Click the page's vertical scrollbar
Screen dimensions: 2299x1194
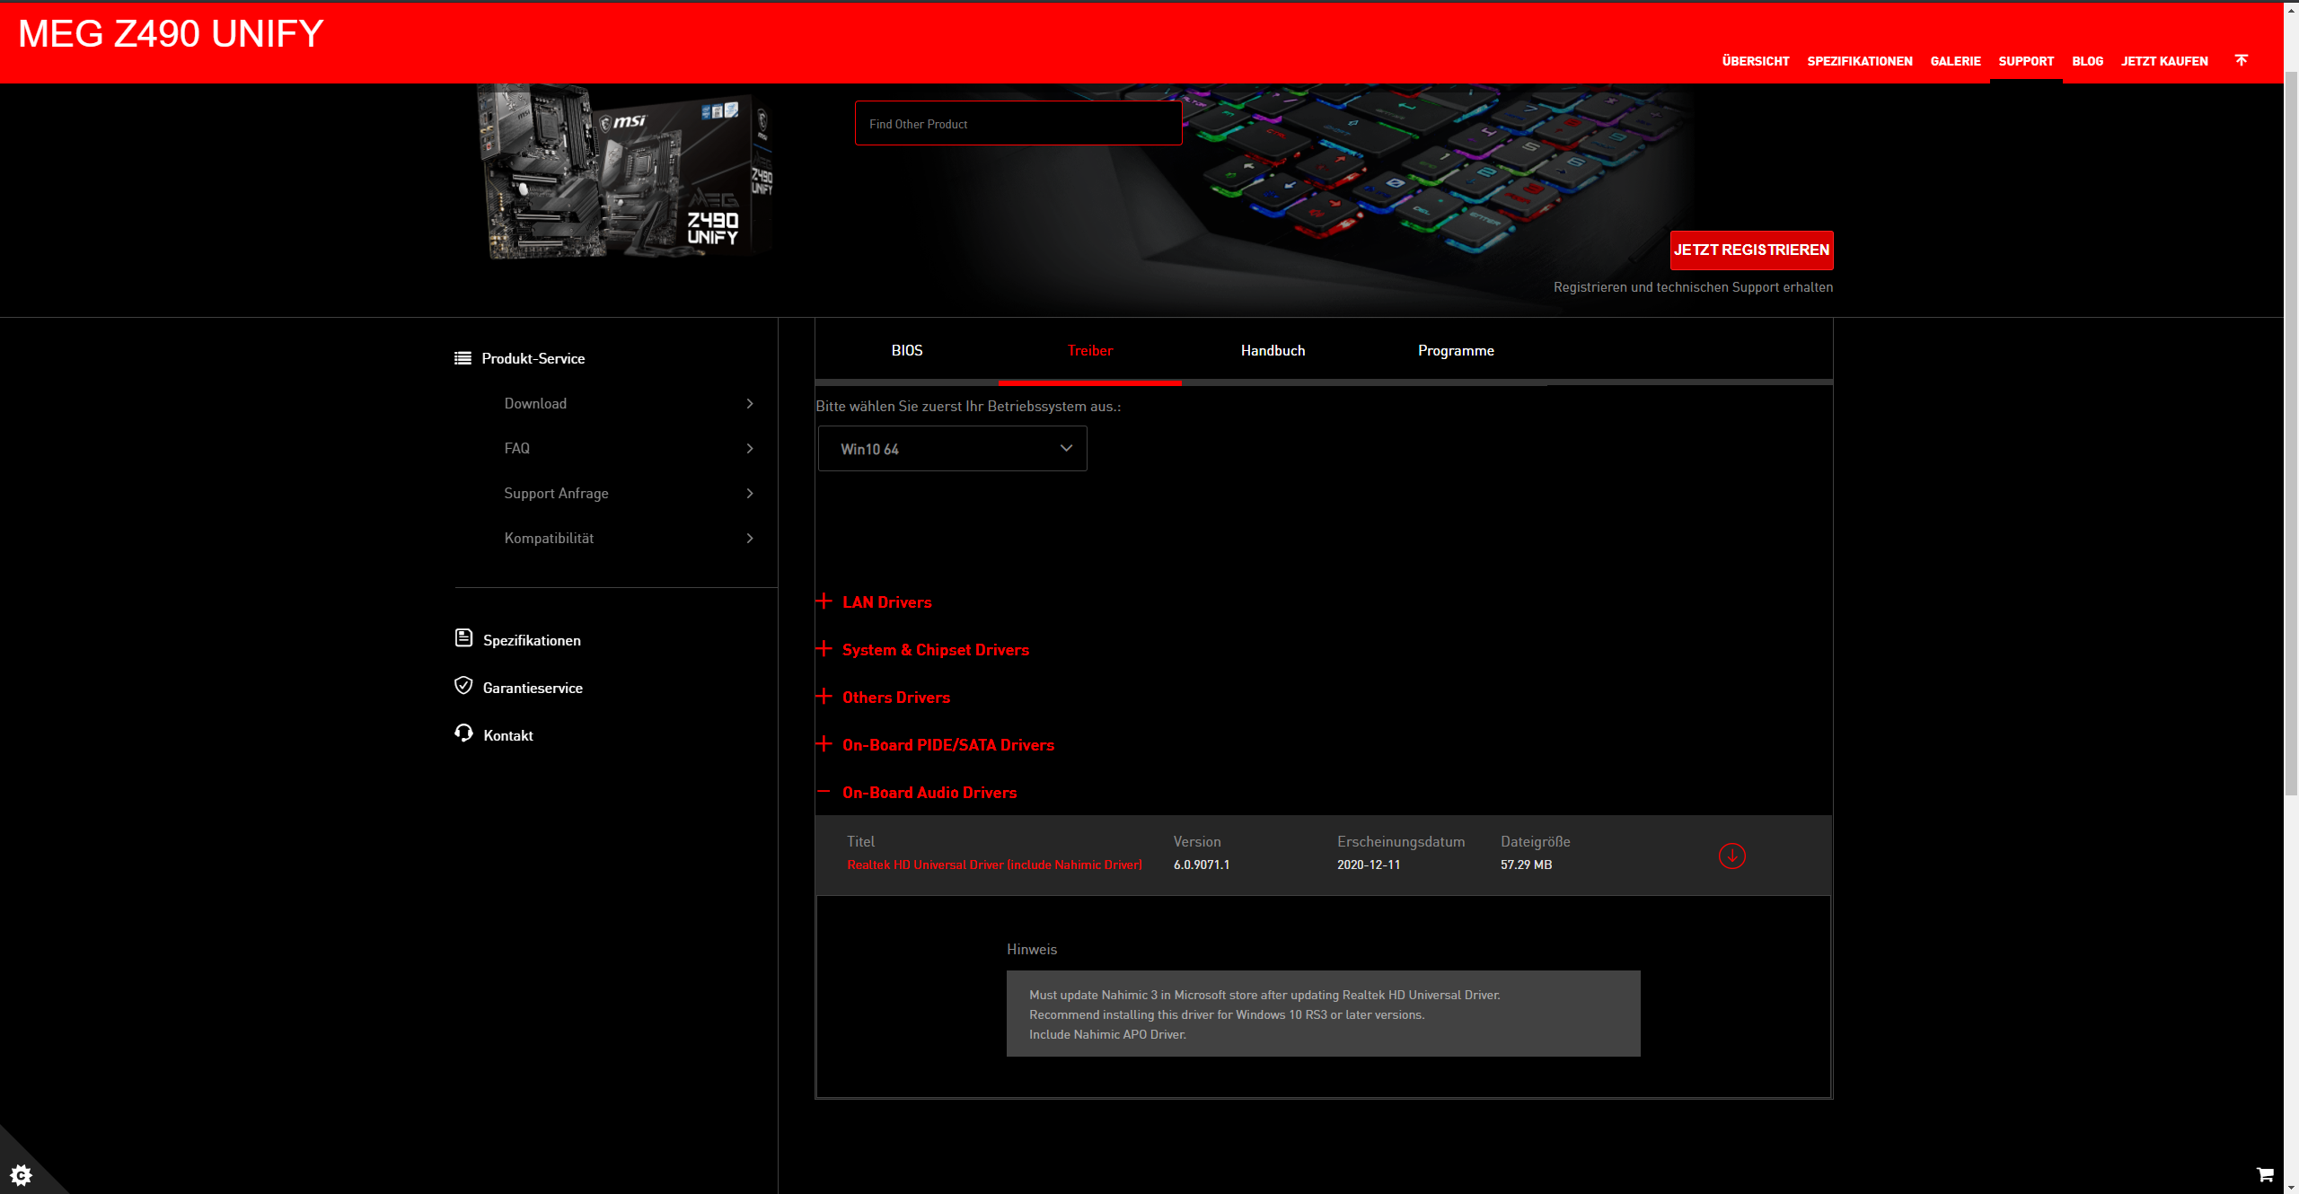click(2291, 431)
